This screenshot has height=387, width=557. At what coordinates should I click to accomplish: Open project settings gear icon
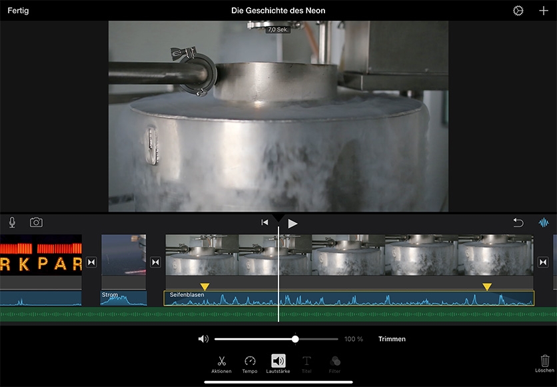coord(518,11)
